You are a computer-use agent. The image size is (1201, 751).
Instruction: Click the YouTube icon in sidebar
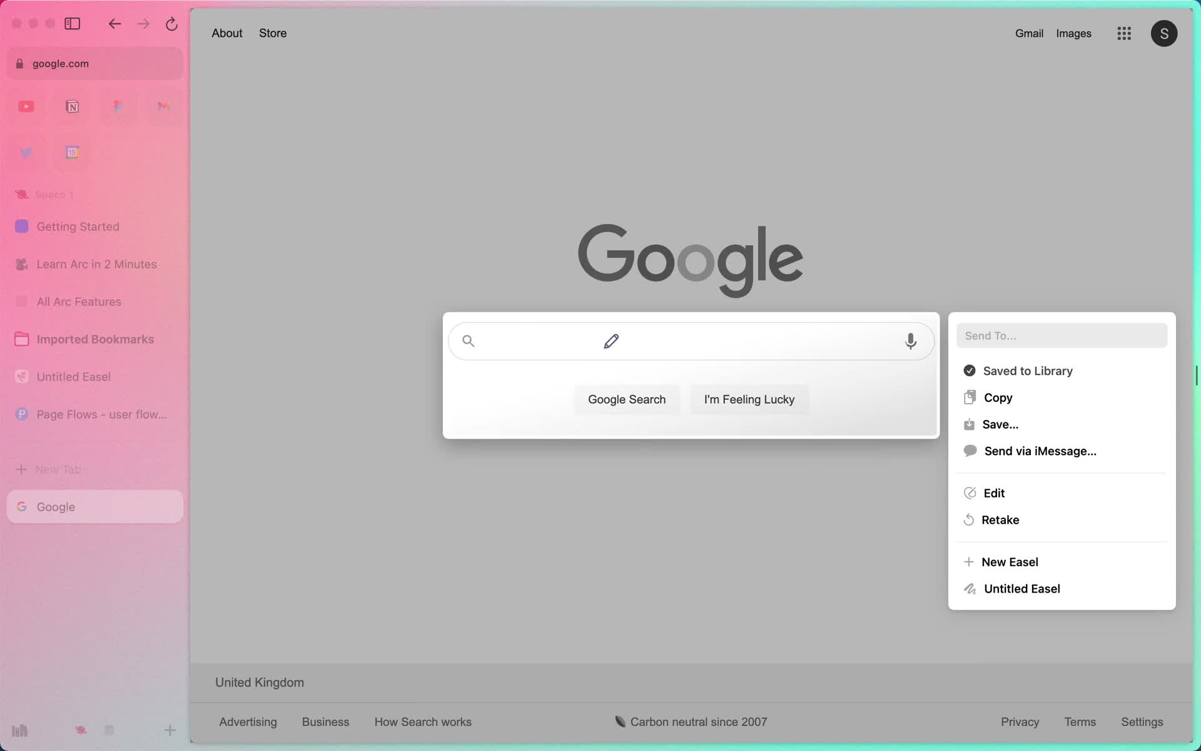click(26, 105)
